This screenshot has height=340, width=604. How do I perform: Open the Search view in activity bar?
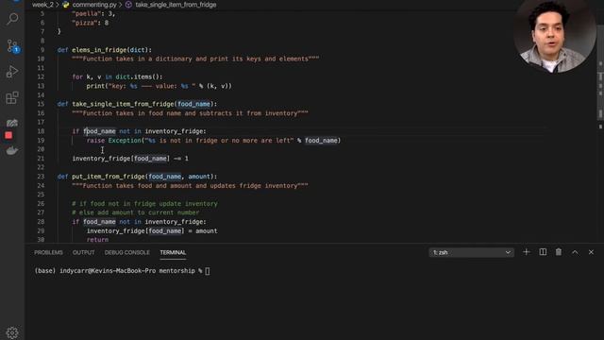(12, 19)
